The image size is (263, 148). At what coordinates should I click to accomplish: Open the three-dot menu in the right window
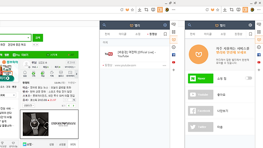(259, 10)
